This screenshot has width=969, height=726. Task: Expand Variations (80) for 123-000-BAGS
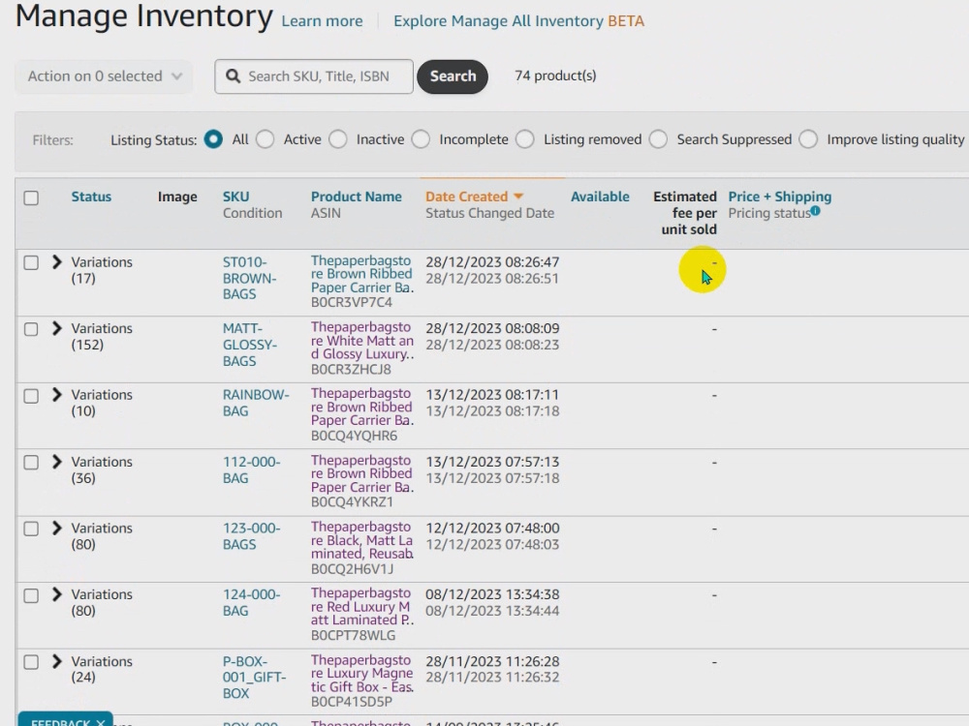pos(57,528)
